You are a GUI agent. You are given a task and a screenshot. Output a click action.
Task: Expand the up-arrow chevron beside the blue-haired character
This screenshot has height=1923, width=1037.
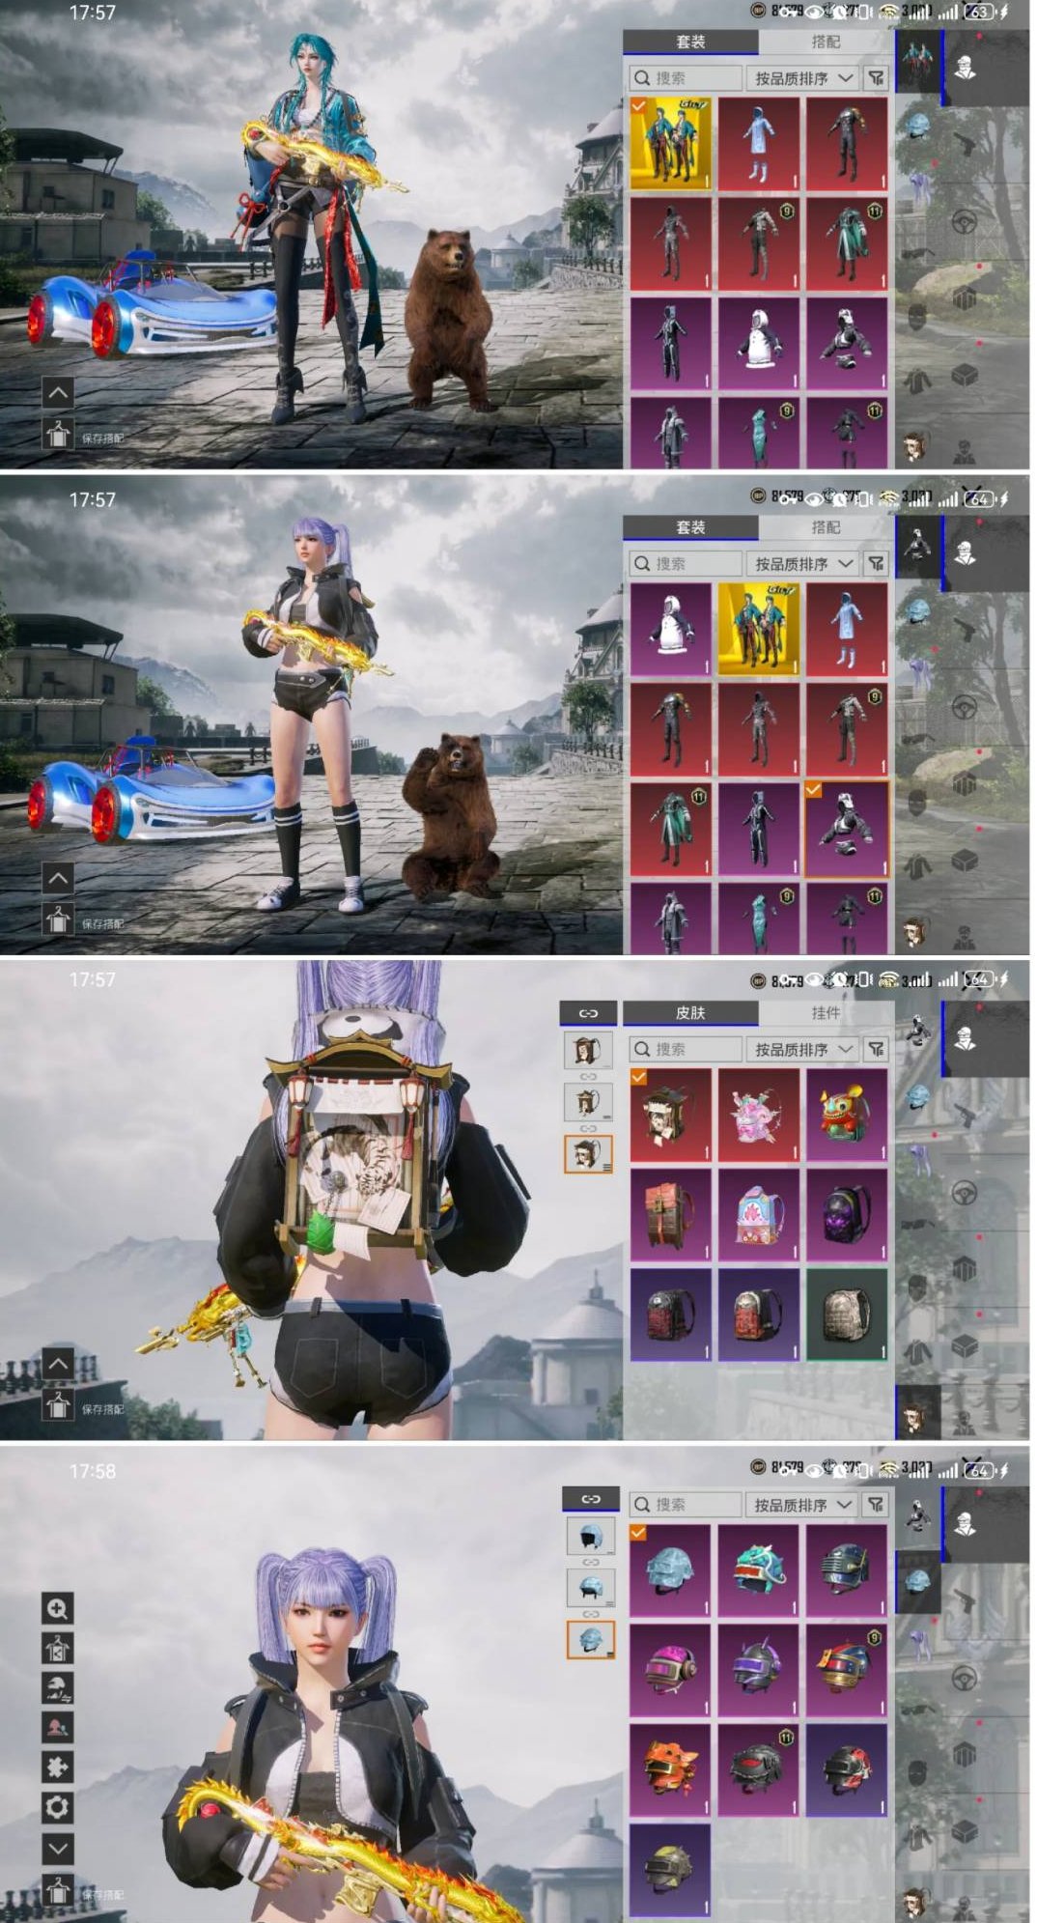57,392
